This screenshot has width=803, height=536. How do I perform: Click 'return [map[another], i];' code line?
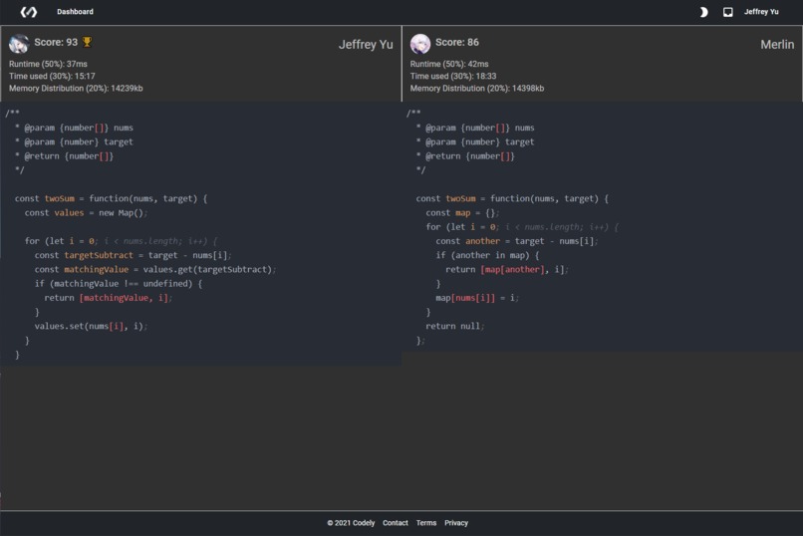pos(507,269)
